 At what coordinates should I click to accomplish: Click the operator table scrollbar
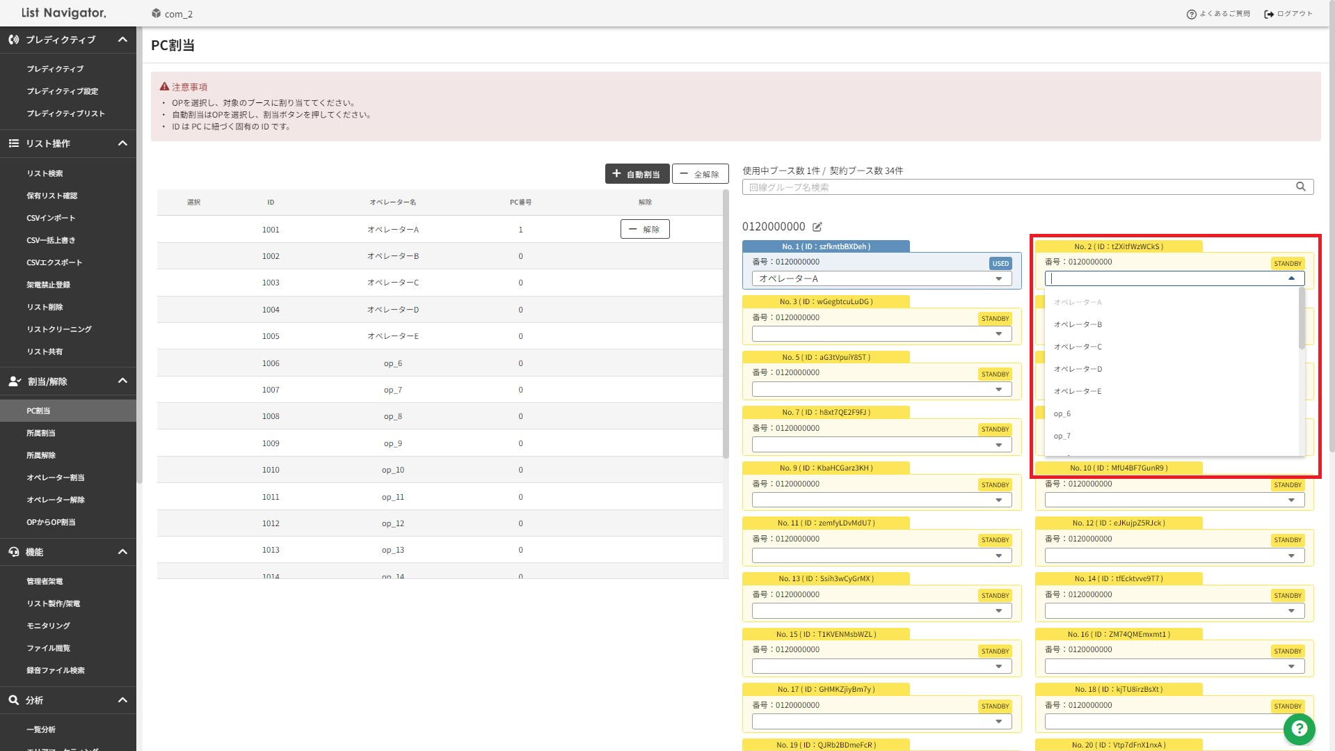(x=726, y=324)
